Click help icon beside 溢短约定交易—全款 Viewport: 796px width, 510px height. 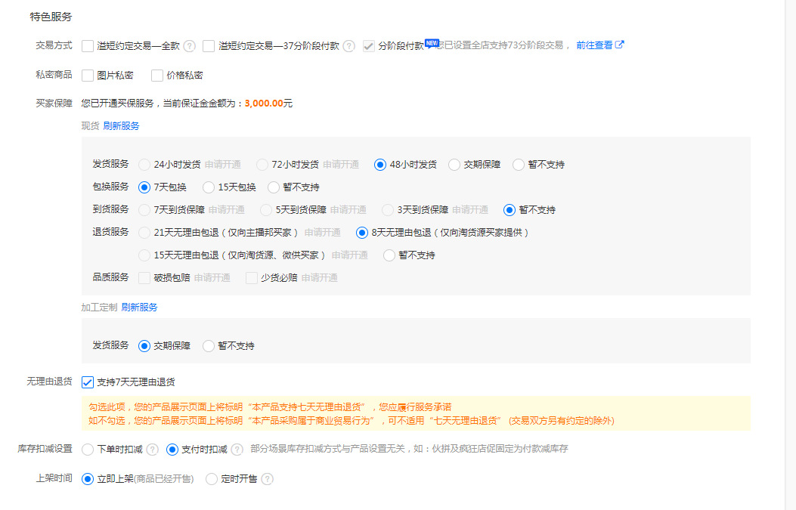(x=190, y=46)
